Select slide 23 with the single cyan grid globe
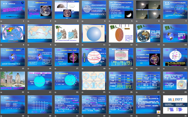 point(40,81)
